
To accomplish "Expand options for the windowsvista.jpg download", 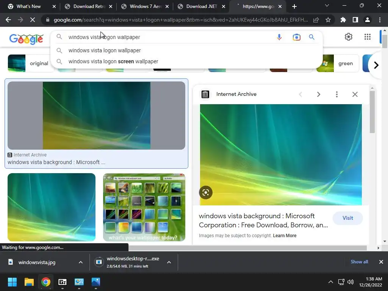I will (x=81, y=262).
